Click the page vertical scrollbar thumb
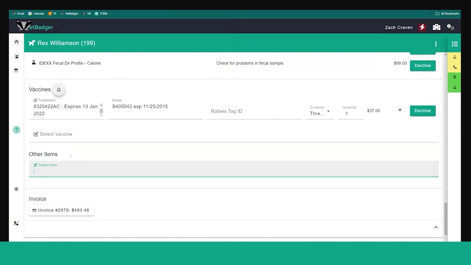471x265 pixels. pos(446,219)
